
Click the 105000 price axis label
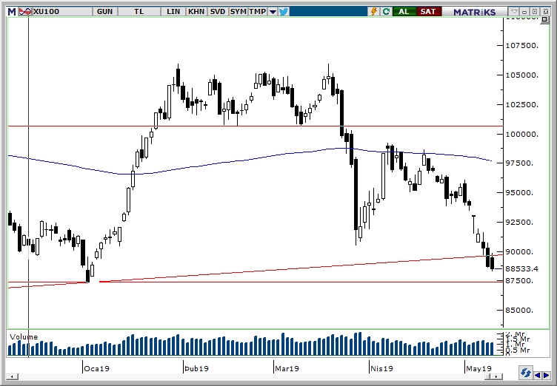pos(522,75)
